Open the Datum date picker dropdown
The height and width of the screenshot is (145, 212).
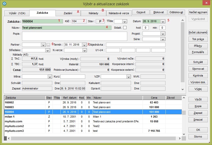[x=163, y=21]
